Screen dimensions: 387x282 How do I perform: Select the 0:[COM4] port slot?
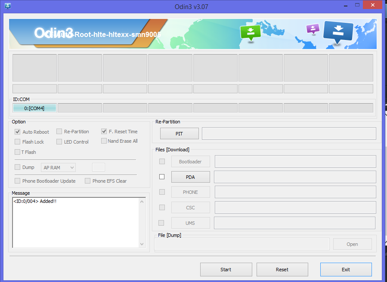34,108
